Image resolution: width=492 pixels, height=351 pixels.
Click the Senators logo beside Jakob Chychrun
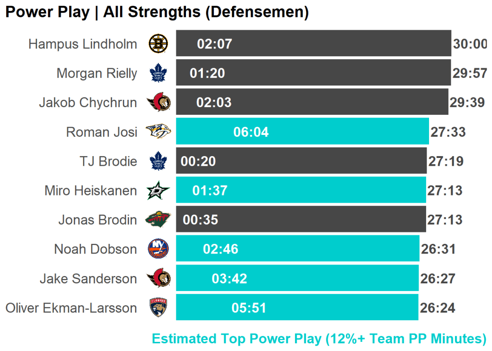159,102
